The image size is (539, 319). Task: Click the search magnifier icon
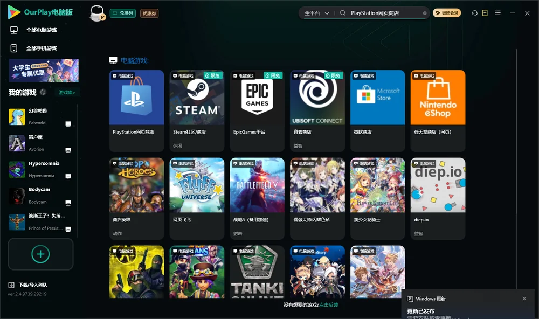pyautogui.click(x=343, y=13)
